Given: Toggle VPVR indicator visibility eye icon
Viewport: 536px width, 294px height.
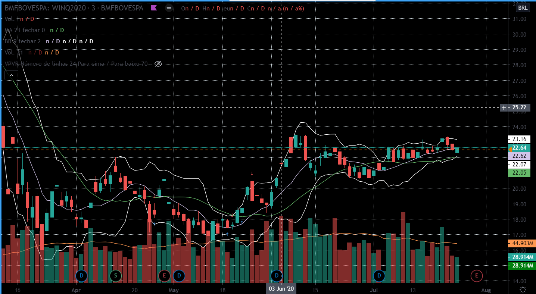Looking at the screenshot, I should (x=158, y=64).
